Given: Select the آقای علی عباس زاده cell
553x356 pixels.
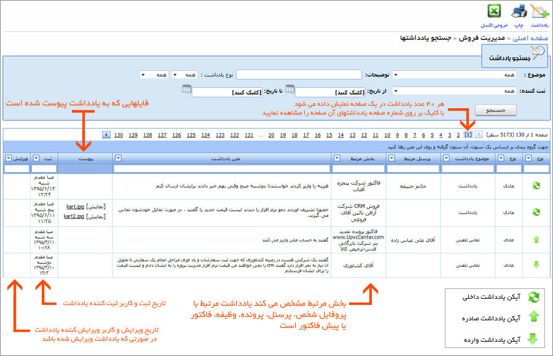Looking at the screenshot, I should pos(413,240).
